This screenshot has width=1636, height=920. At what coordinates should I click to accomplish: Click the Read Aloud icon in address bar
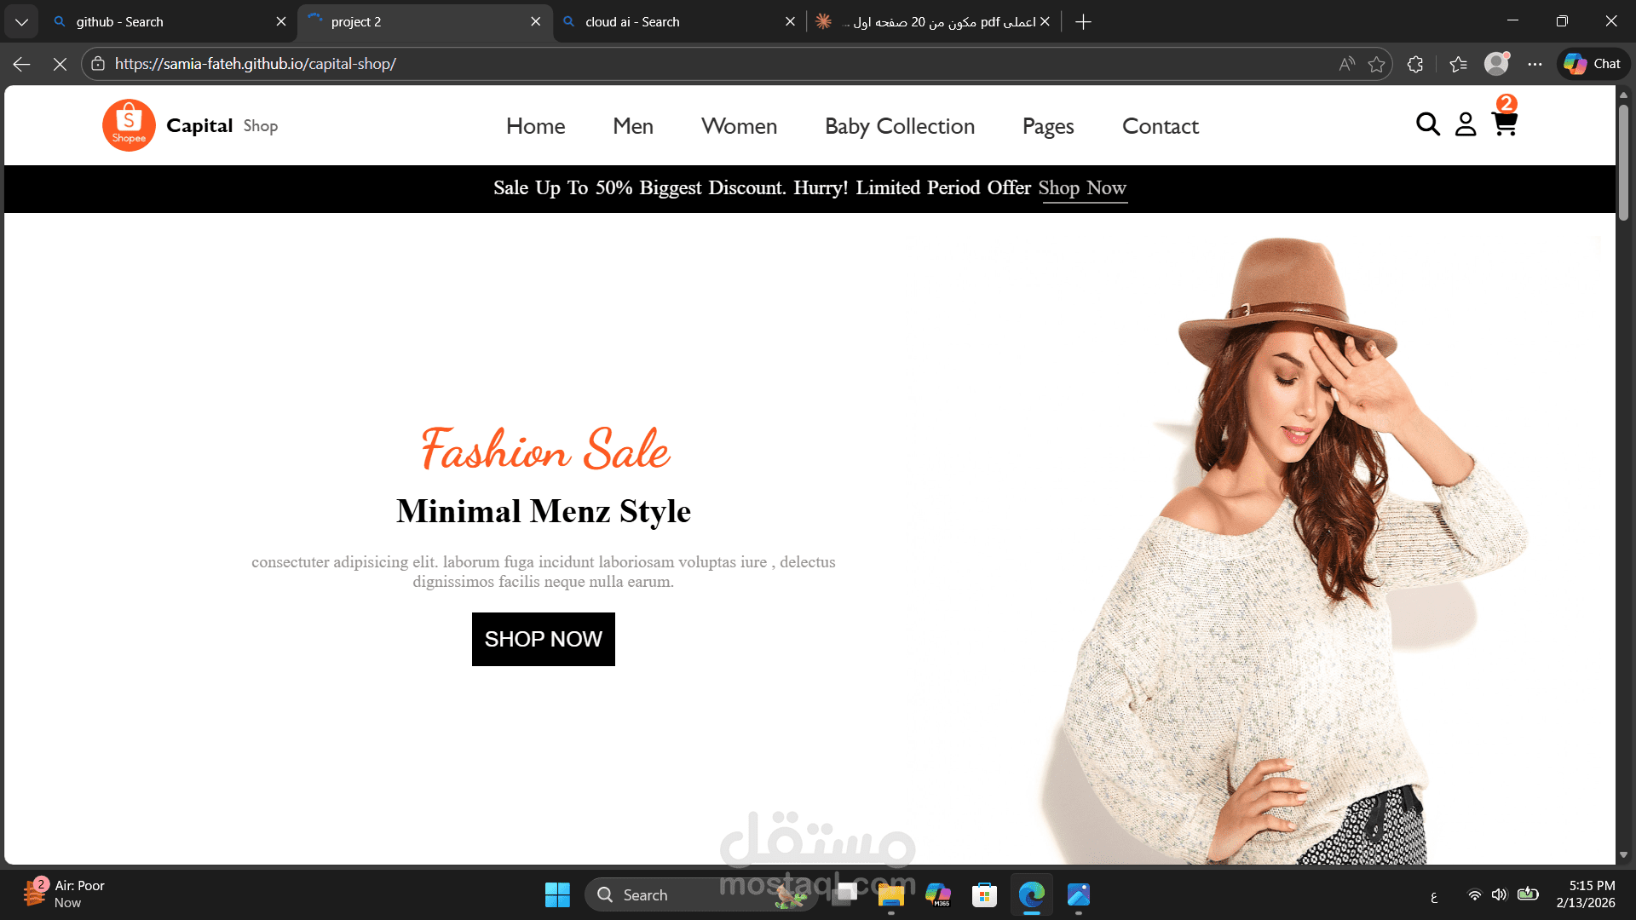point(1345,64)
